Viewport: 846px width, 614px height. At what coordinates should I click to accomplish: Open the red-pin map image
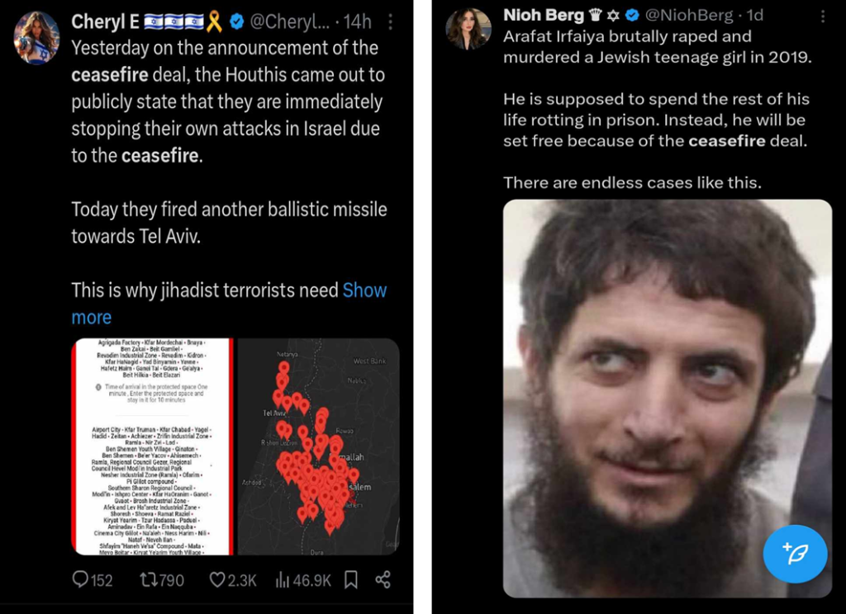pyautogui.click(x=318, y=446)
